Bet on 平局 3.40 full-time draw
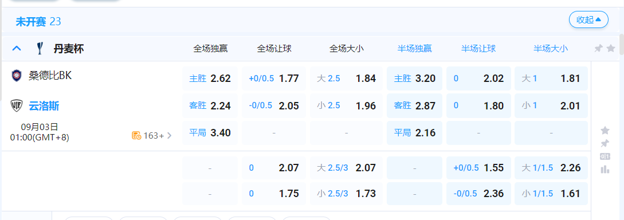This screenshot has height=220, width=624. pos(210,133)
